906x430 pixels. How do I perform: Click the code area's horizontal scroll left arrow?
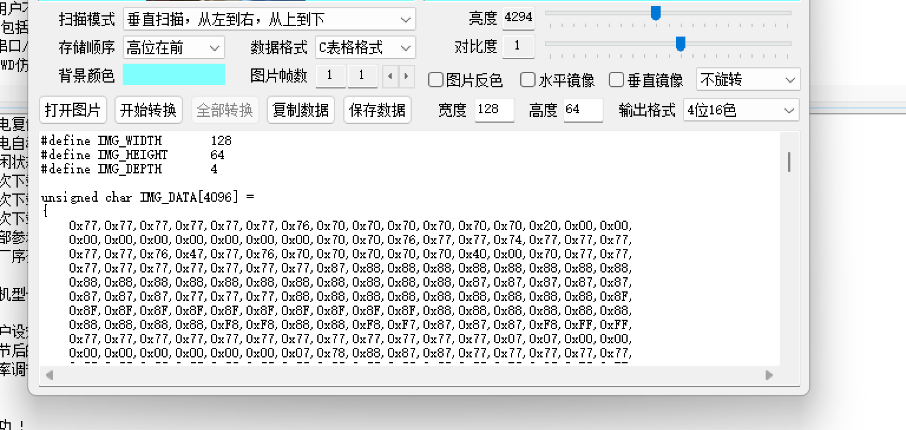[x=50, y=375]
